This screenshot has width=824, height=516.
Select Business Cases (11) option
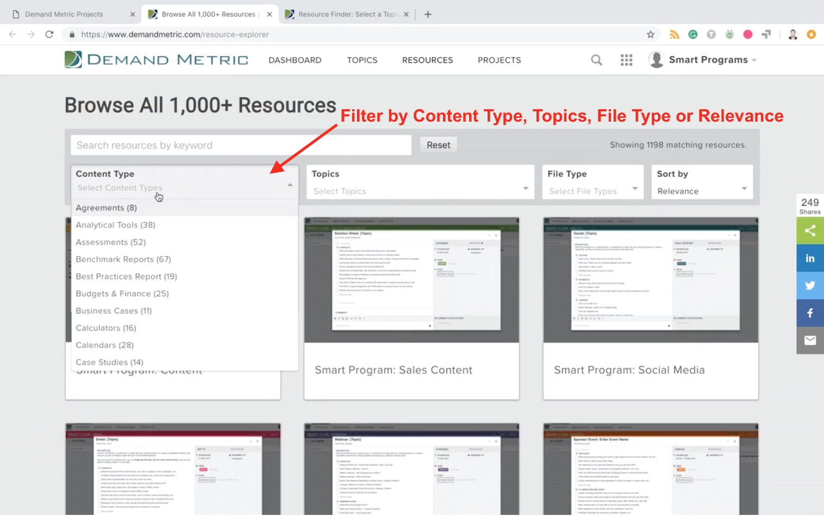point(185,311)
